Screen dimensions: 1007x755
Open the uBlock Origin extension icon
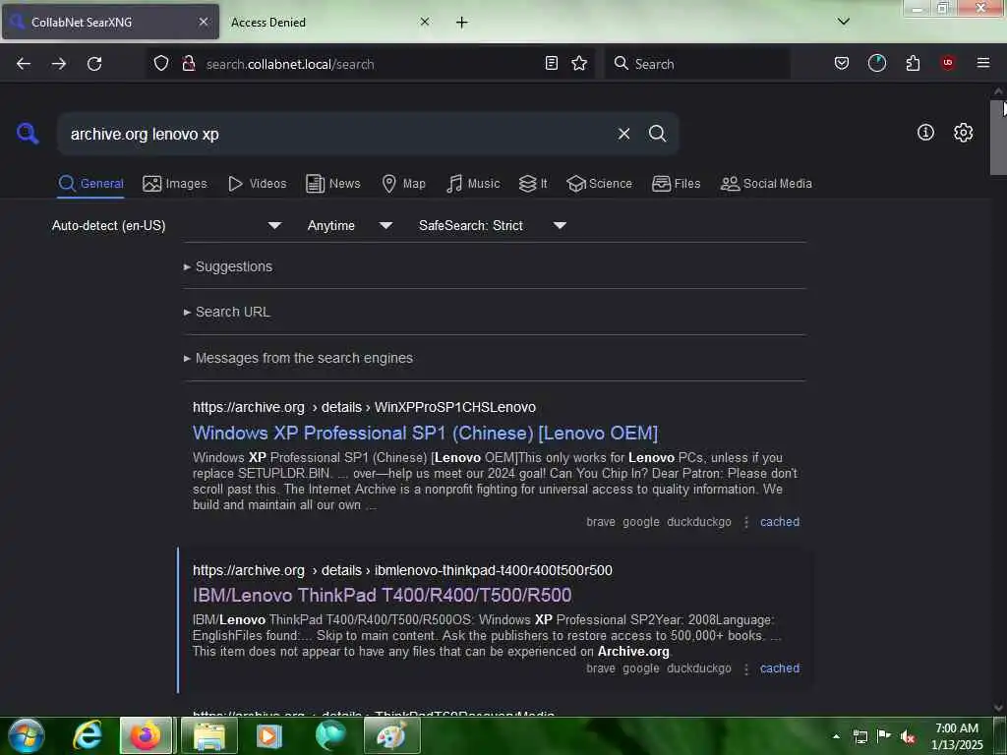click(x=947, y=62)
